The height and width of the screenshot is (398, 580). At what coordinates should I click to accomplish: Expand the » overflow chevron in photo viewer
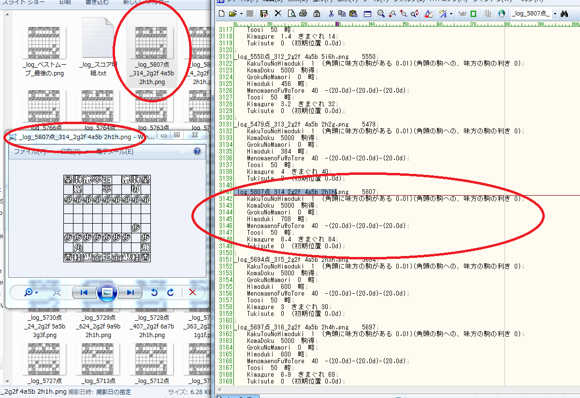183,152
